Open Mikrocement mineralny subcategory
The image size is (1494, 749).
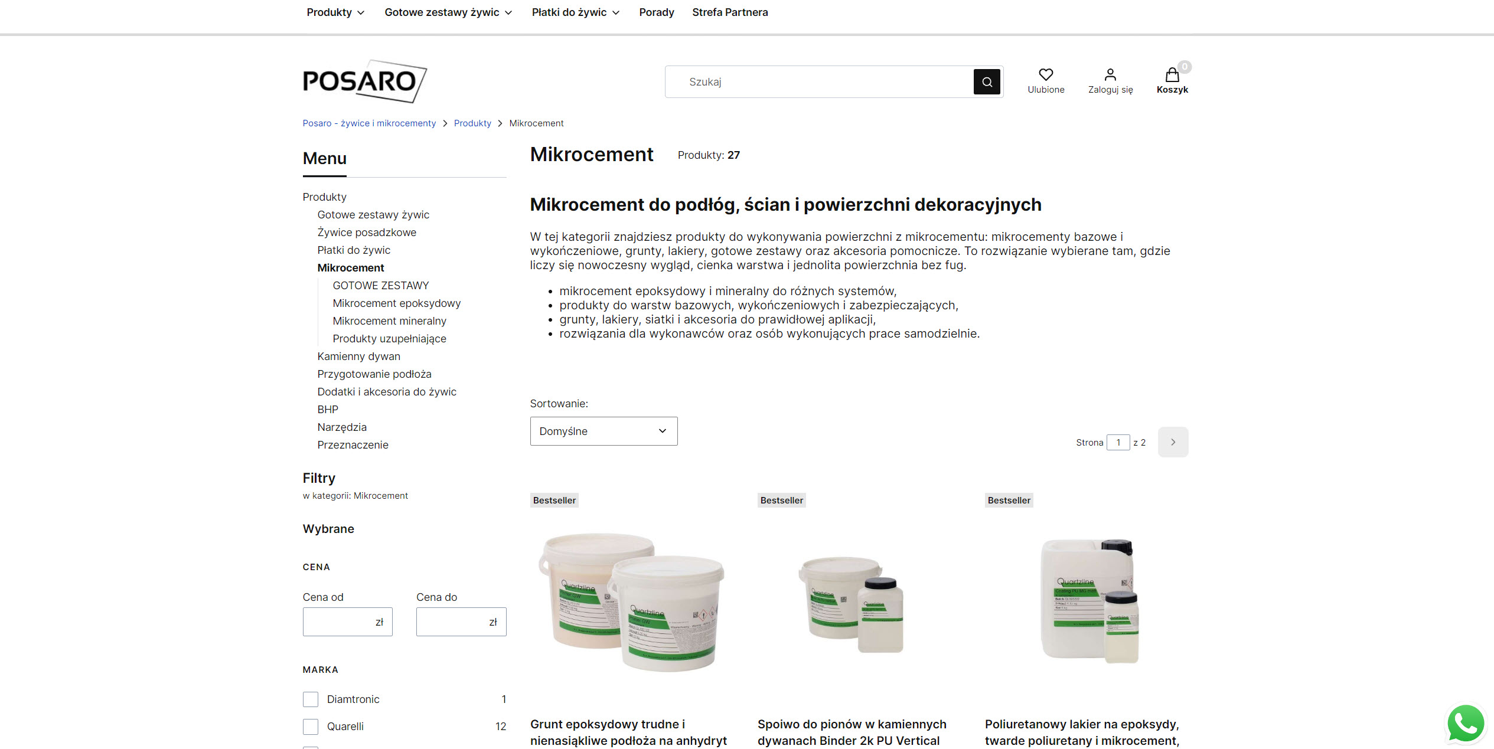click(390, 321)
